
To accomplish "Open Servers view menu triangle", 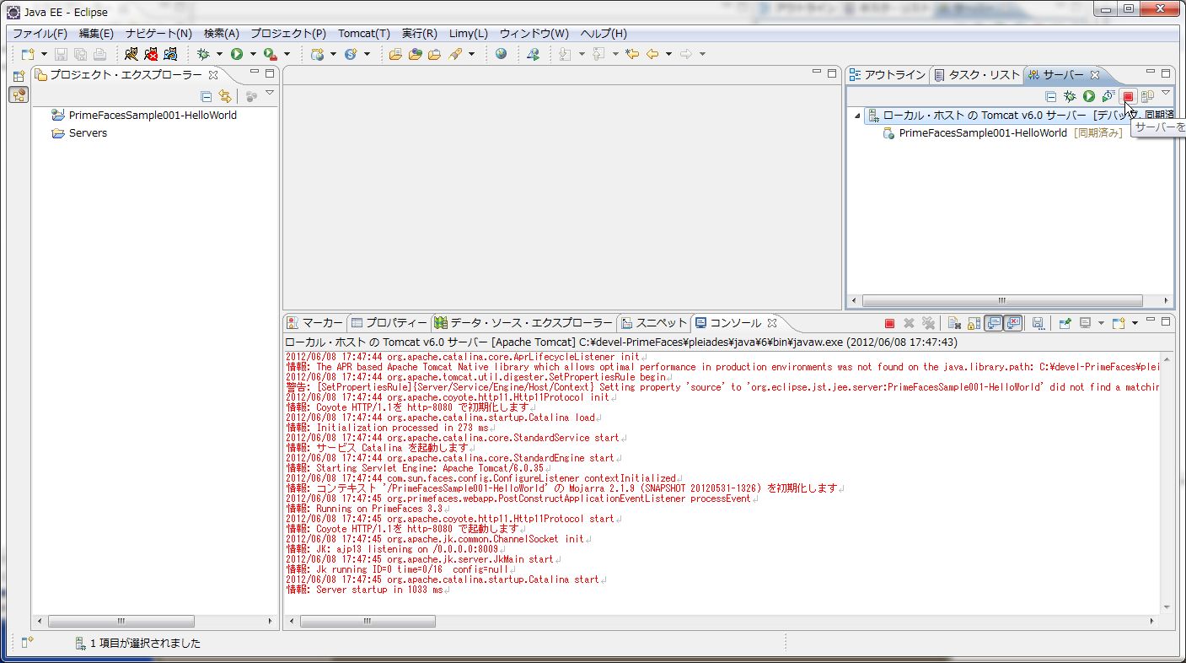I will point(1166,93).
